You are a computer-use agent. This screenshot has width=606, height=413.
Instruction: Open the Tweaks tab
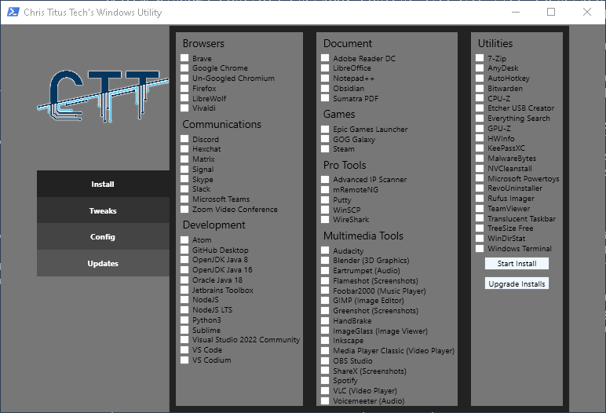click(x=103, y=210)
